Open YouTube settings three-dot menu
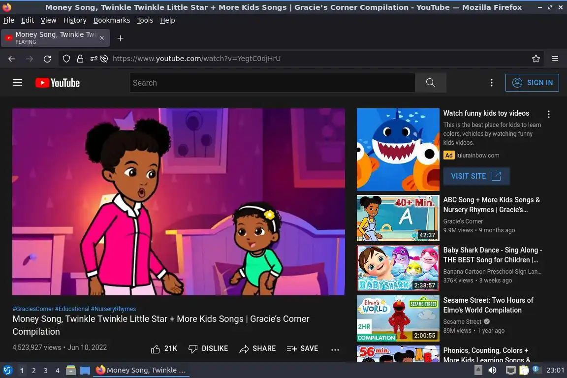 coord(491,83)
